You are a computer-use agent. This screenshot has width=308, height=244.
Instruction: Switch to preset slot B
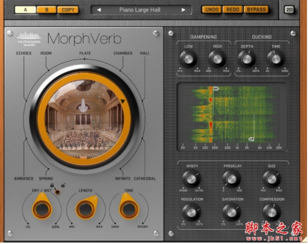pyautogui.click(x=47, y=10)
